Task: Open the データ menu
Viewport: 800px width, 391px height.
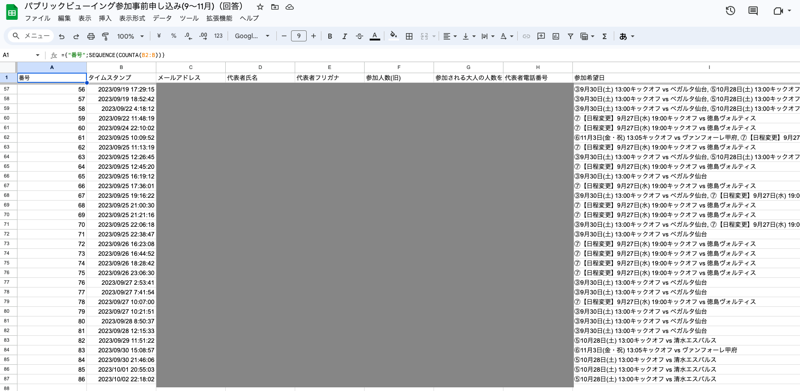Action: [162, 18]
